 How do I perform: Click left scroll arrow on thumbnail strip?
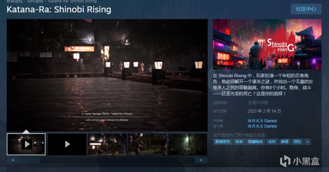[13, 160]
